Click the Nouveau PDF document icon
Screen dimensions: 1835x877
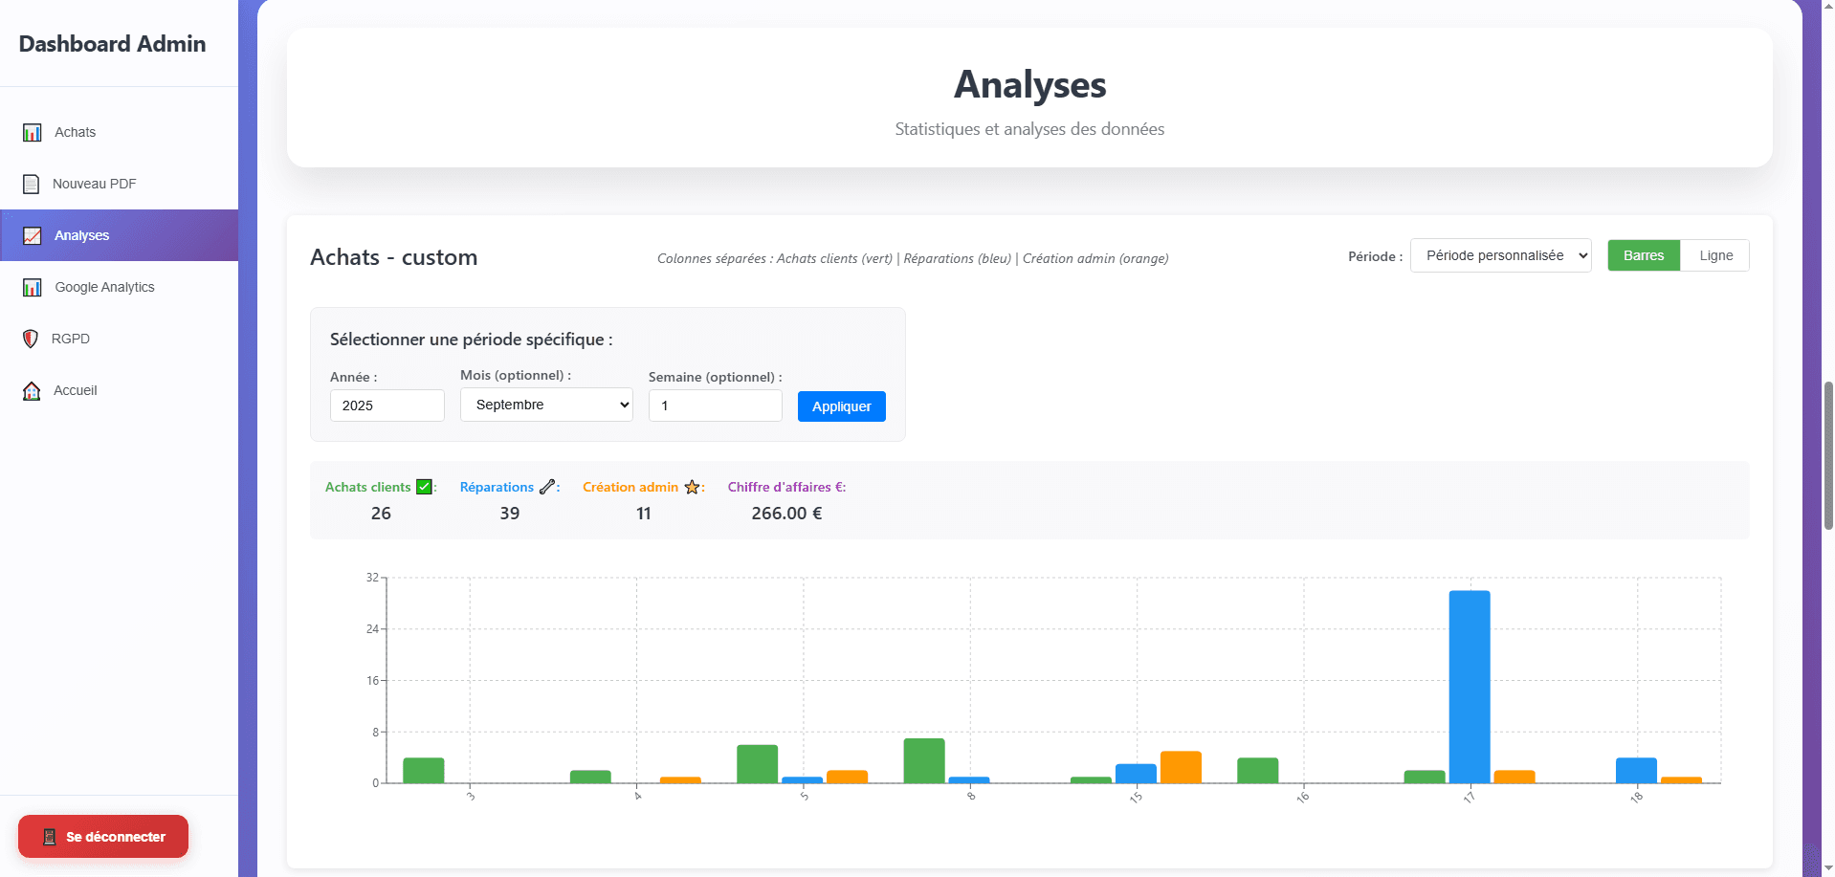coord(32,184)
